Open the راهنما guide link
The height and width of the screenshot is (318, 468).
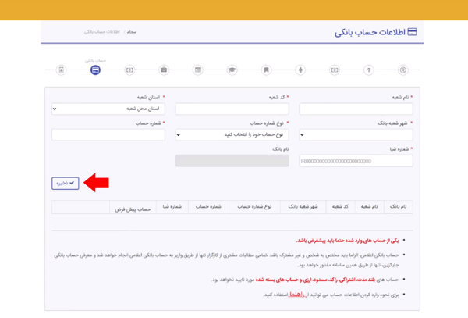[x=296, y=295]
